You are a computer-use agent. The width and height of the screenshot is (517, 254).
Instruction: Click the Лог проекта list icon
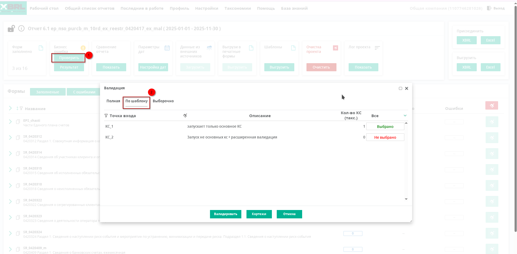(377, 48)
